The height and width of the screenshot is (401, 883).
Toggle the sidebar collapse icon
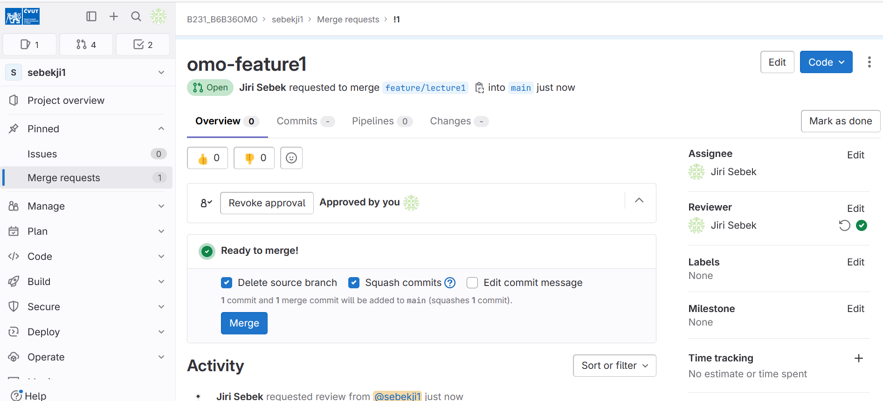click(x=91, y=17)
